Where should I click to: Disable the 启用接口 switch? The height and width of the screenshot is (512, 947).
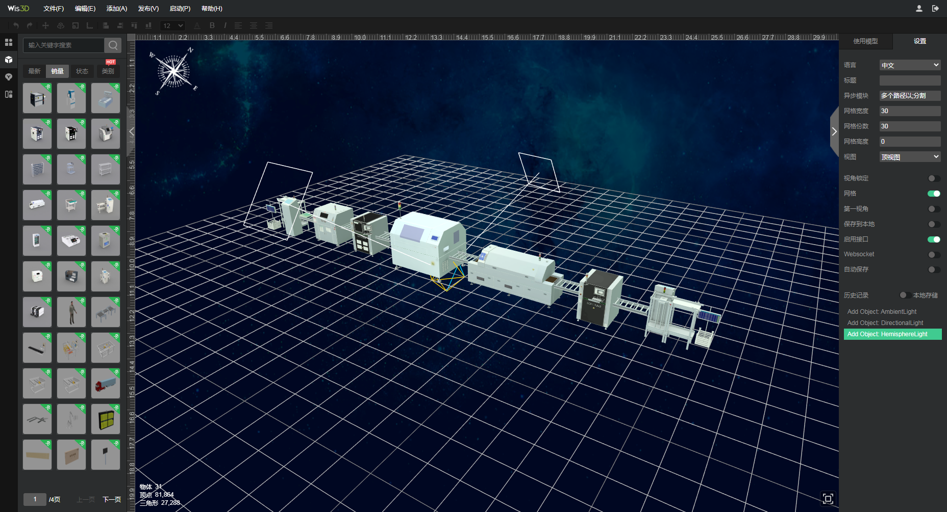[x=934, y=239]
